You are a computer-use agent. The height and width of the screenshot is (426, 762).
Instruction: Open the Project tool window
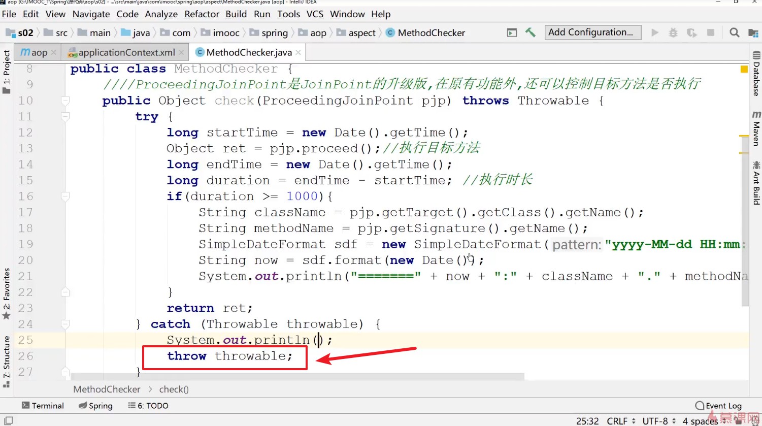7,72
